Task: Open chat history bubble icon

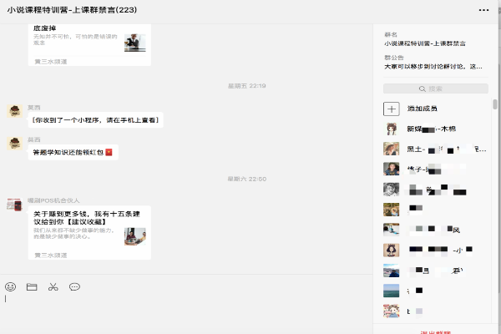Action: (74, 286)
